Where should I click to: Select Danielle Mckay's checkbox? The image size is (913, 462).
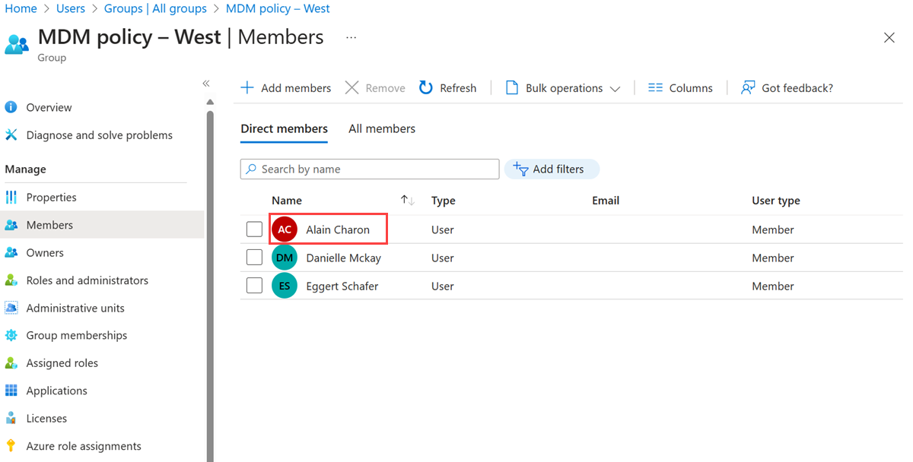click(x=255, y=258)
